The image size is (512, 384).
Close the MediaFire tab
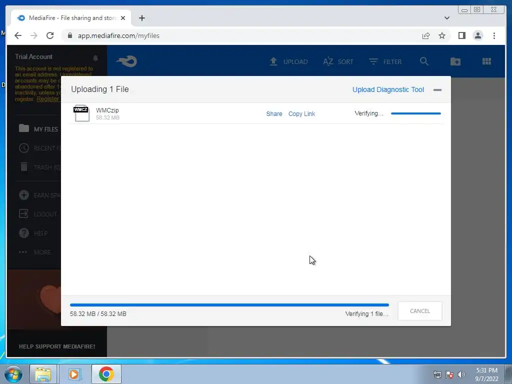[123, 18]
